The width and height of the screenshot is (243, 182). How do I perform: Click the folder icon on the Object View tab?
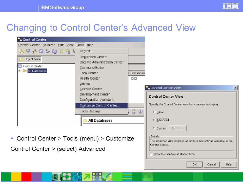pos(21,59)
